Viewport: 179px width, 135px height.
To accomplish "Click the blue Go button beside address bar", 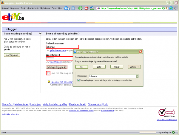I will [171, 8].
